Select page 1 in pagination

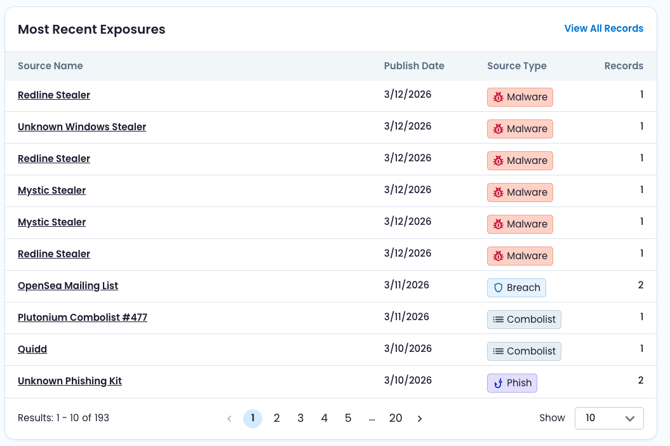(253, 418)
